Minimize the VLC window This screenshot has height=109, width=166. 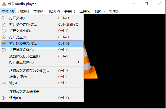tap(134, 4)
